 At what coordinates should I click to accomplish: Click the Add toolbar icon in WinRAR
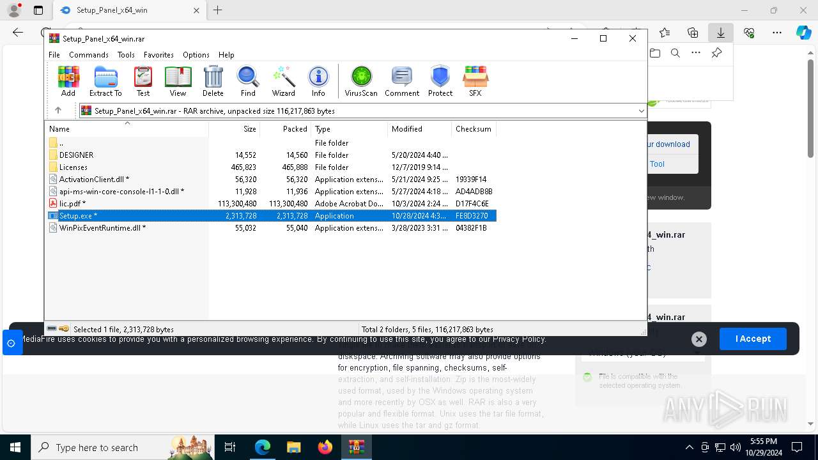coord(68,81)
